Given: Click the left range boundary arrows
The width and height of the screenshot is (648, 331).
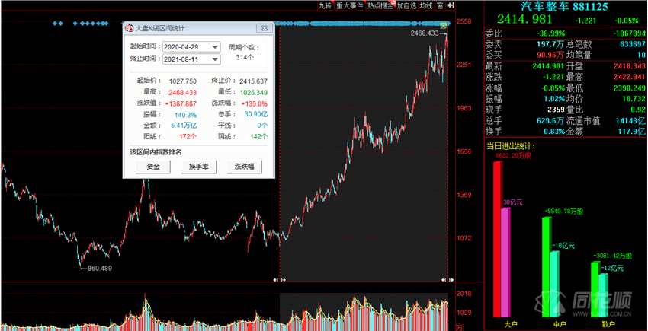Looking at the screenshot, I should tap(280, 279).
